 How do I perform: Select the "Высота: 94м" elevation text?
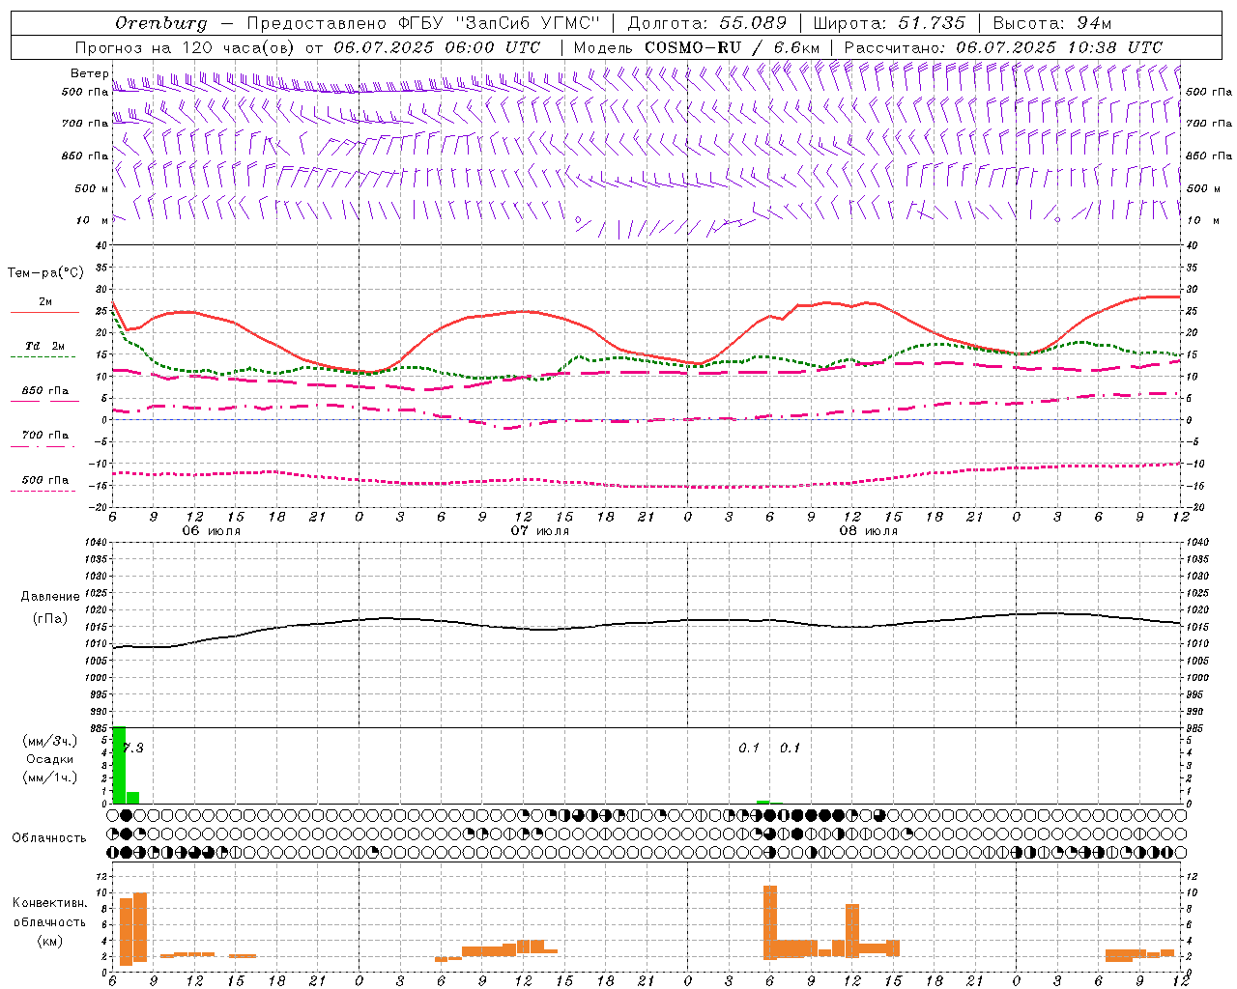pos(1052,23)
